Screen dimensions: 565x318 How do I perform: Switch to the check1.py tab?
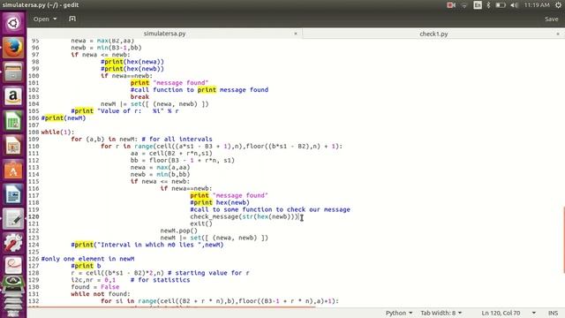tap(433, 34)
